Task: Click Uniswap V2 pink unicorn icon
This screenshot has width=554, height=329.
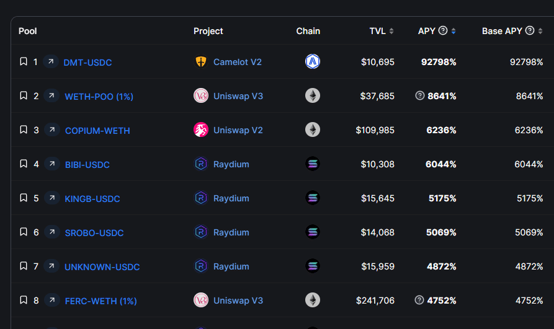Action: pyautogui.click(x=201, y=130)
